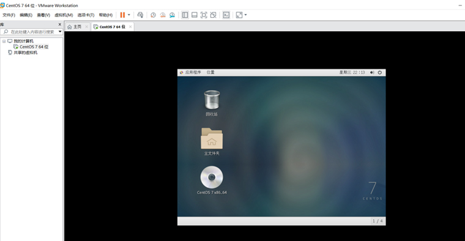The image size is (465, 241).
Task: Close the CentOS 7 64 位 tab
Action: 130,27
